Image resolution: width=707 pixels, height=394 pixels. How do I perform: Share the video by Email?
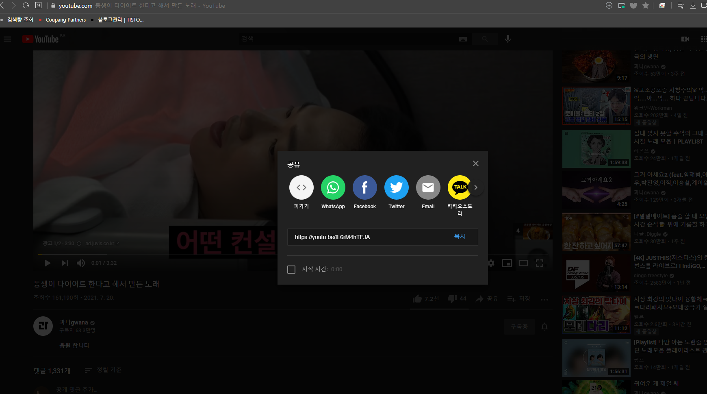pos(428,187)
